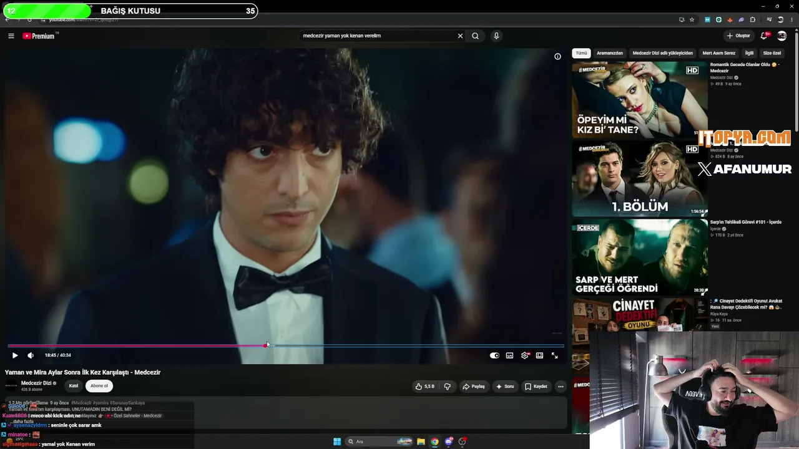Open the Romantik Gecede Olanlar Oldu title
Image resolution: width=799 pixels, height=449 pixels.
(745, 67)
